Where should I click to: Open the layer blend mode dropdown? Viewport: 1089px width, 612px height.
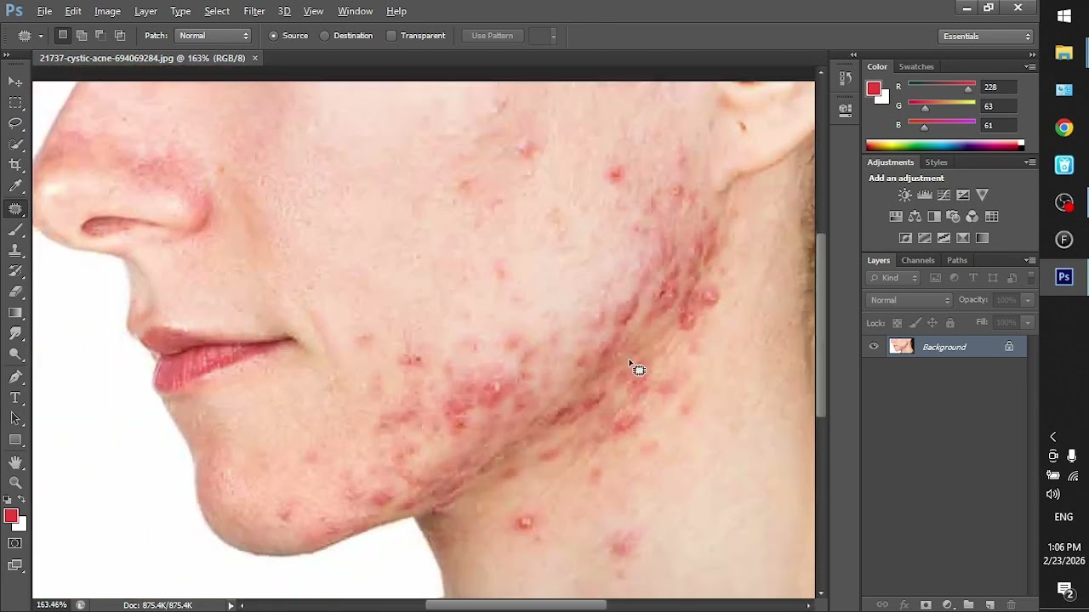(909, 300)
